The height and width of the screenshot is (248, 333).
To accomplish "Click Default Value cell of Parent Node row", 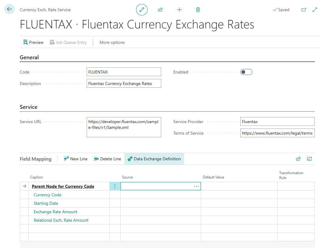I will point(239,186).
